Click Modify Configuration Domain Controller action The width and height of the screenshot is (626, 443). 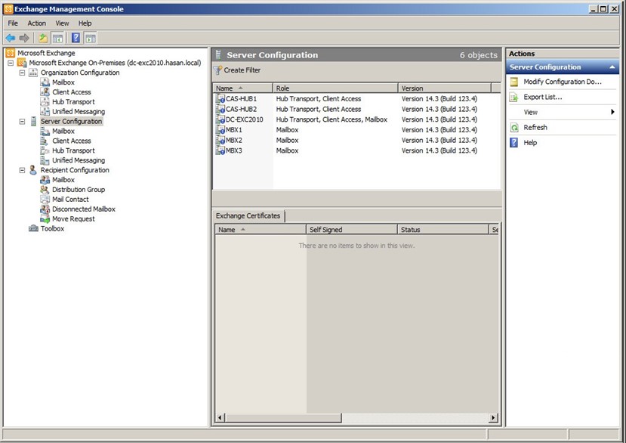(x=562, y=82)
